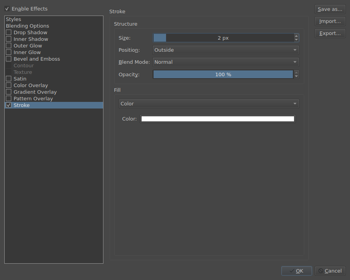Select the Outer Glow label
The width and height of the screenshot is (350, 280).
28,45
